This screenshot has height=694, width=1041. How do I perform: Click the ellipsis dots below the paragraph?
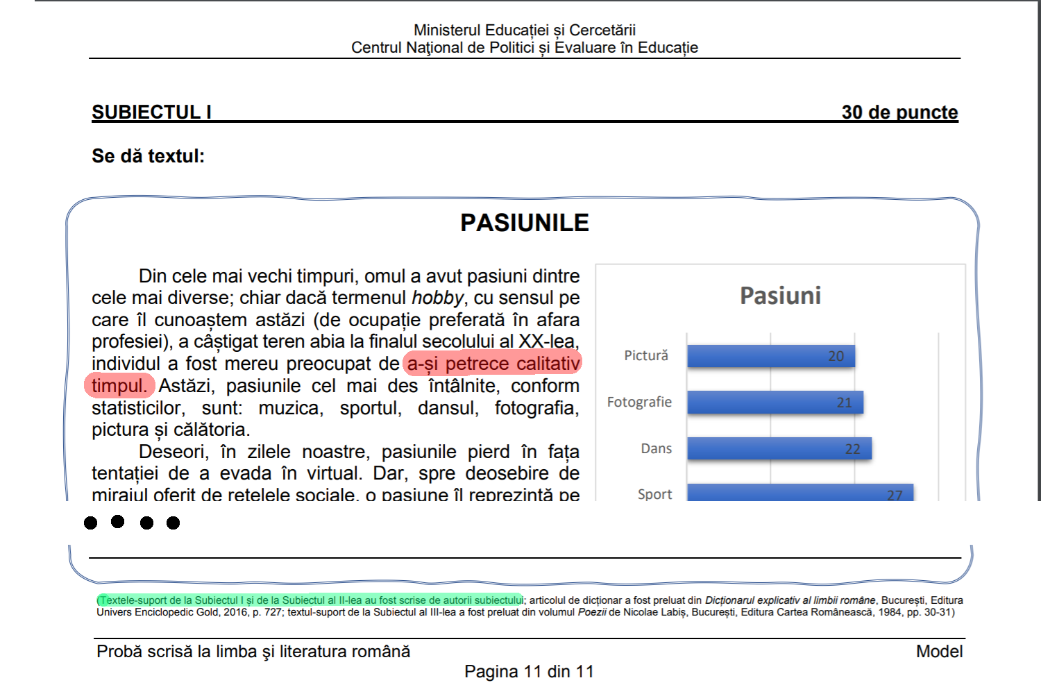point(131,523)
